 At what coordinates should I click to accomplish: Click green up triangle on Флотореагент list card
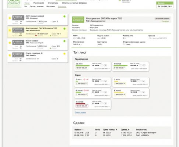50,36
